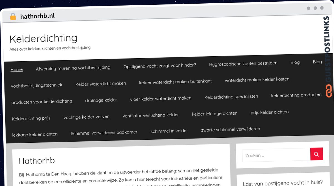Select drainage kelder menu item
This screenshot has width=334, height=186.
click(101, 100)
